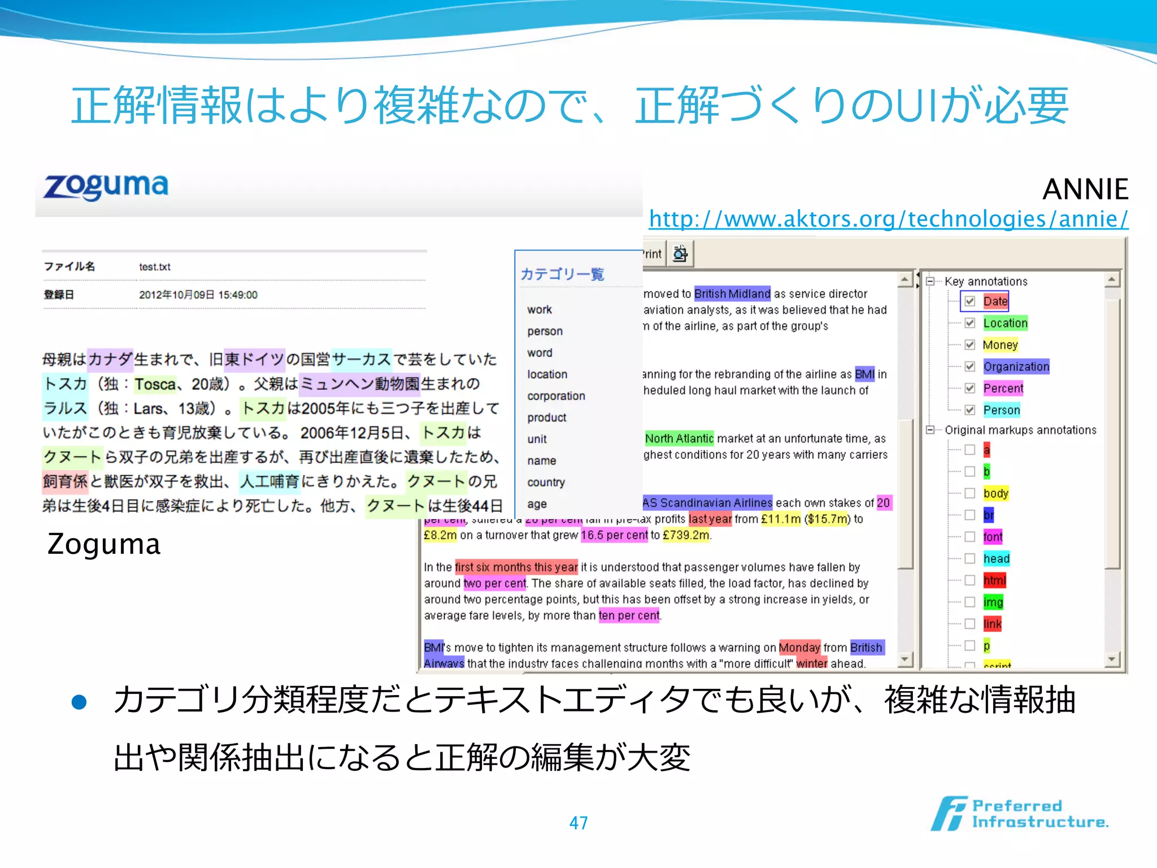Click the highlighted British Midland annotation
The image size is (1157, 868).
(732, 293)
